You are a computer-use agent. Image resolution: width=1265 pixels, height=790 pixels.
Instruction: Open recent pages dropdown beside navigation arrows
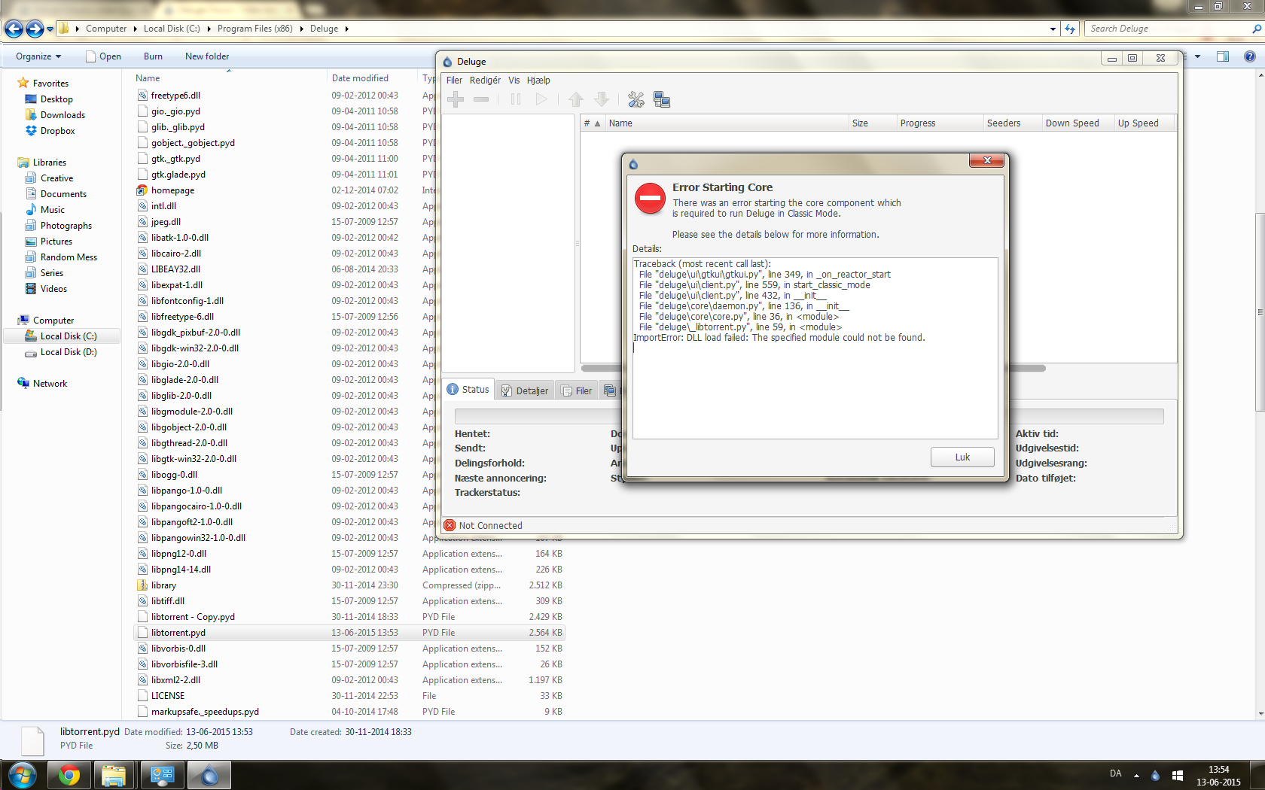coord(50,29)
